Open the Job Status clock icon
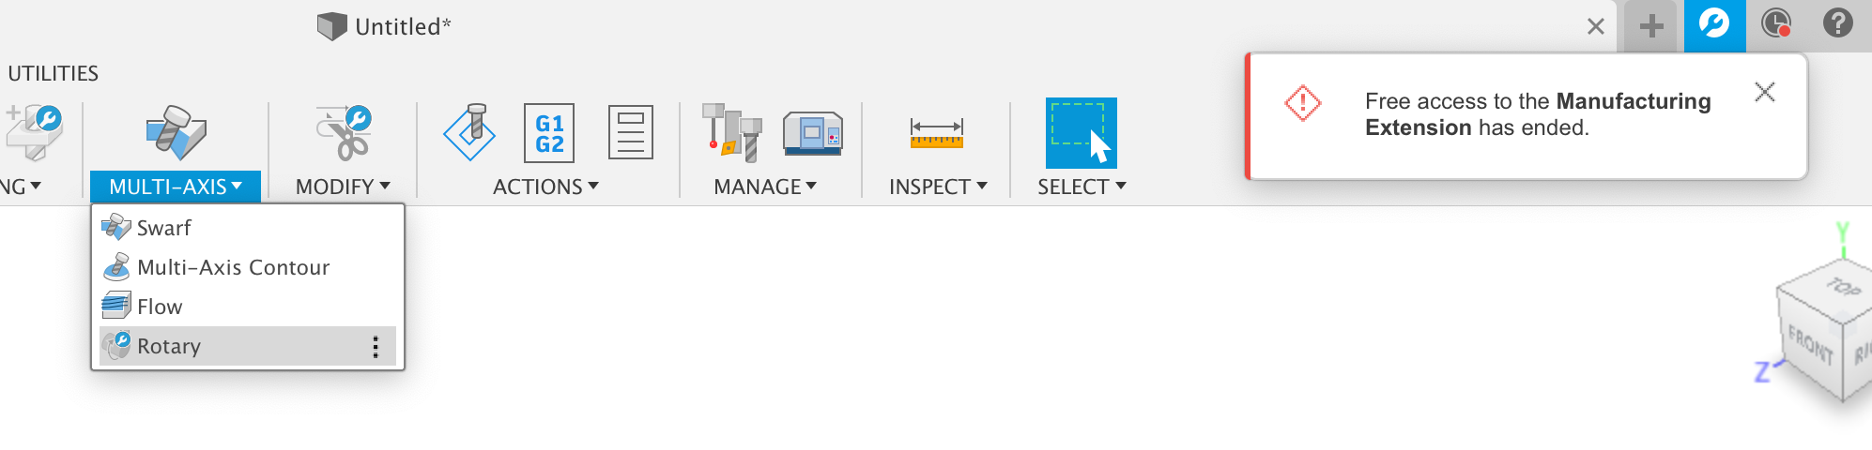1872x450 pixels. tap(1775, 24)
